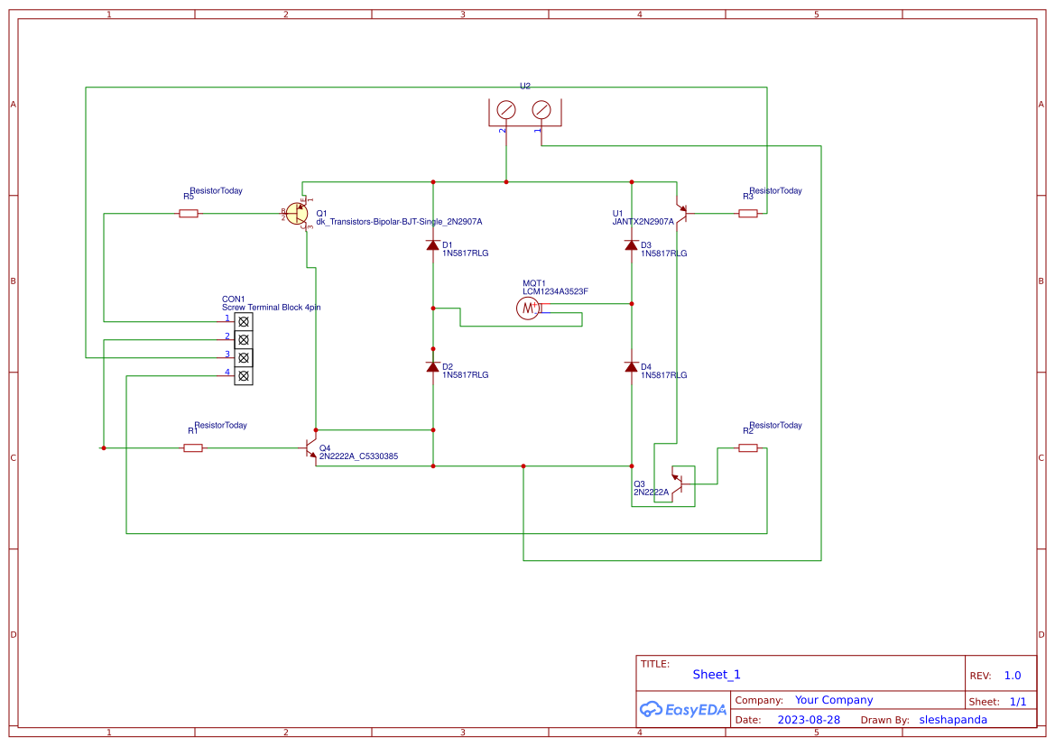The image size is (1055, 746).
Task: Click the Sheet_1 title text
Action: pos(717,675)
